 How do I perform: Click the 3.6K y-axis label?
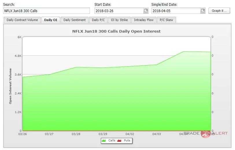(x=18, y=74)
